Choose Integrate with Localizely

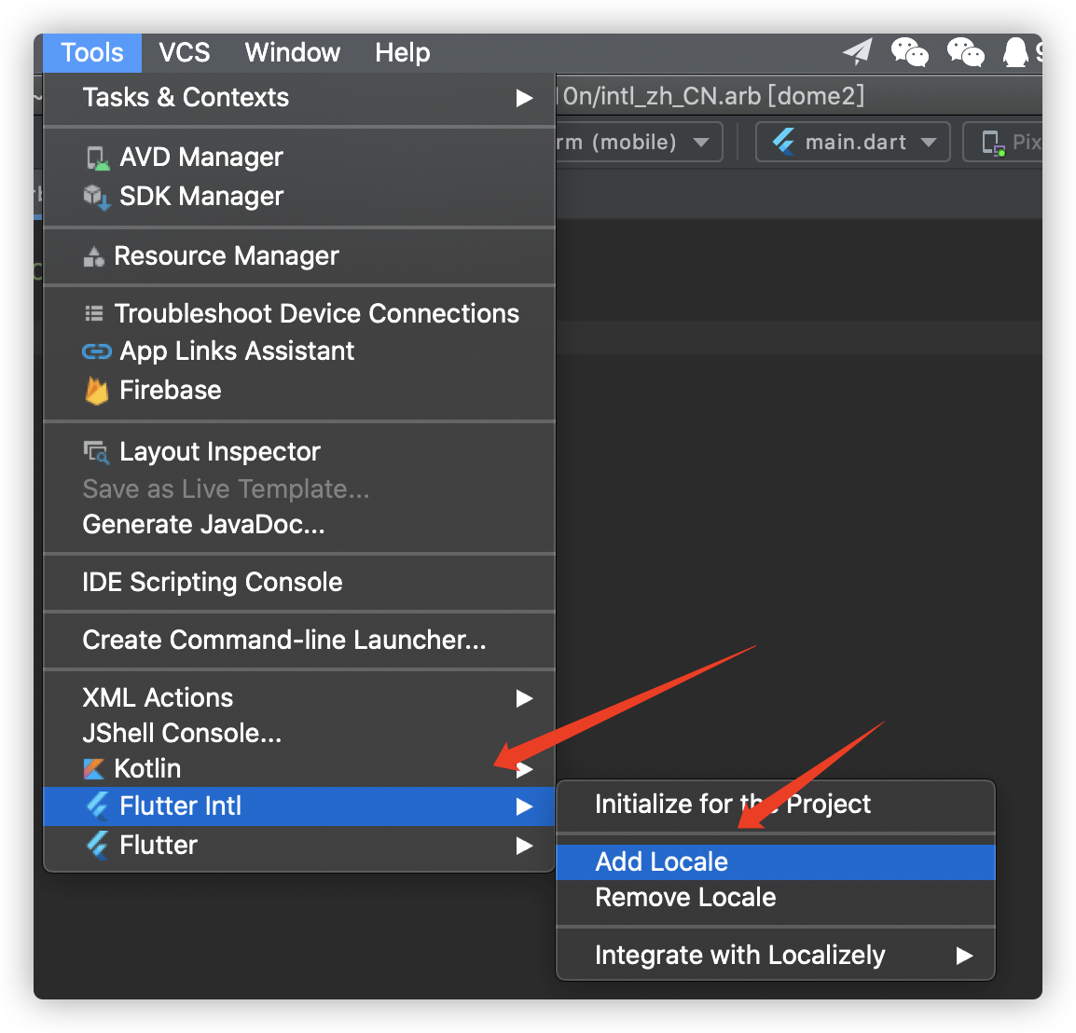(x=776, y=956)
